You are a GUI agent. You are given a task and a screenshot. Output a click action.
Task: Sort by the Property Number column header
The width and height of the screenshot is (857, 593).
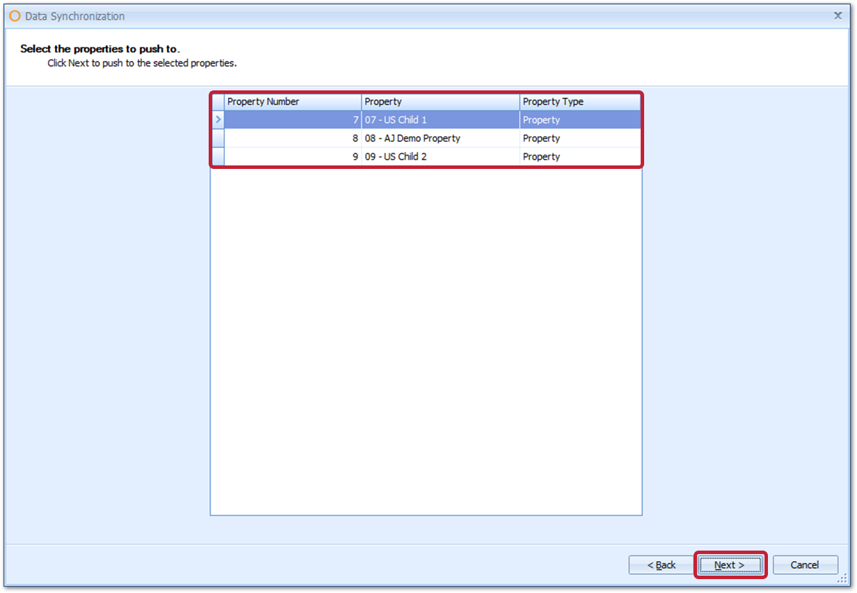click(x=292, y=101)
